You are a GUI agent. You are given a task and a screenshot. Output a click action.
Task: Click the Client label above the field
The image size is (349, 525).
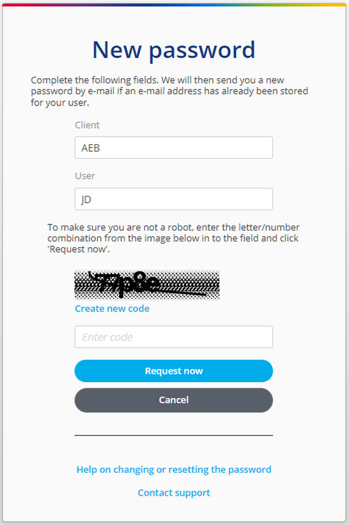(88, 125)
